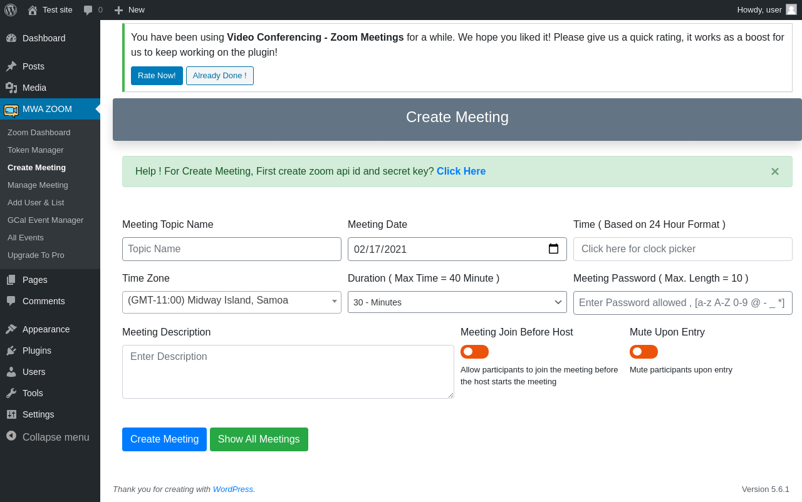
Task: Click the Appearance paintbrush icon
Action: click(11, 329)
